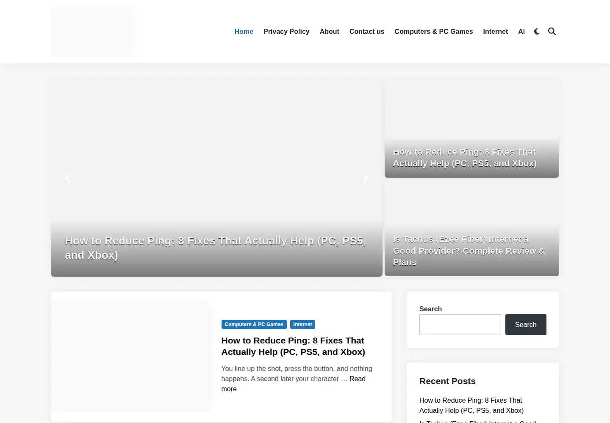Viewport: 610px width, 423px height.
Task: Open the Home menu item
Action: tap(244, 31)
